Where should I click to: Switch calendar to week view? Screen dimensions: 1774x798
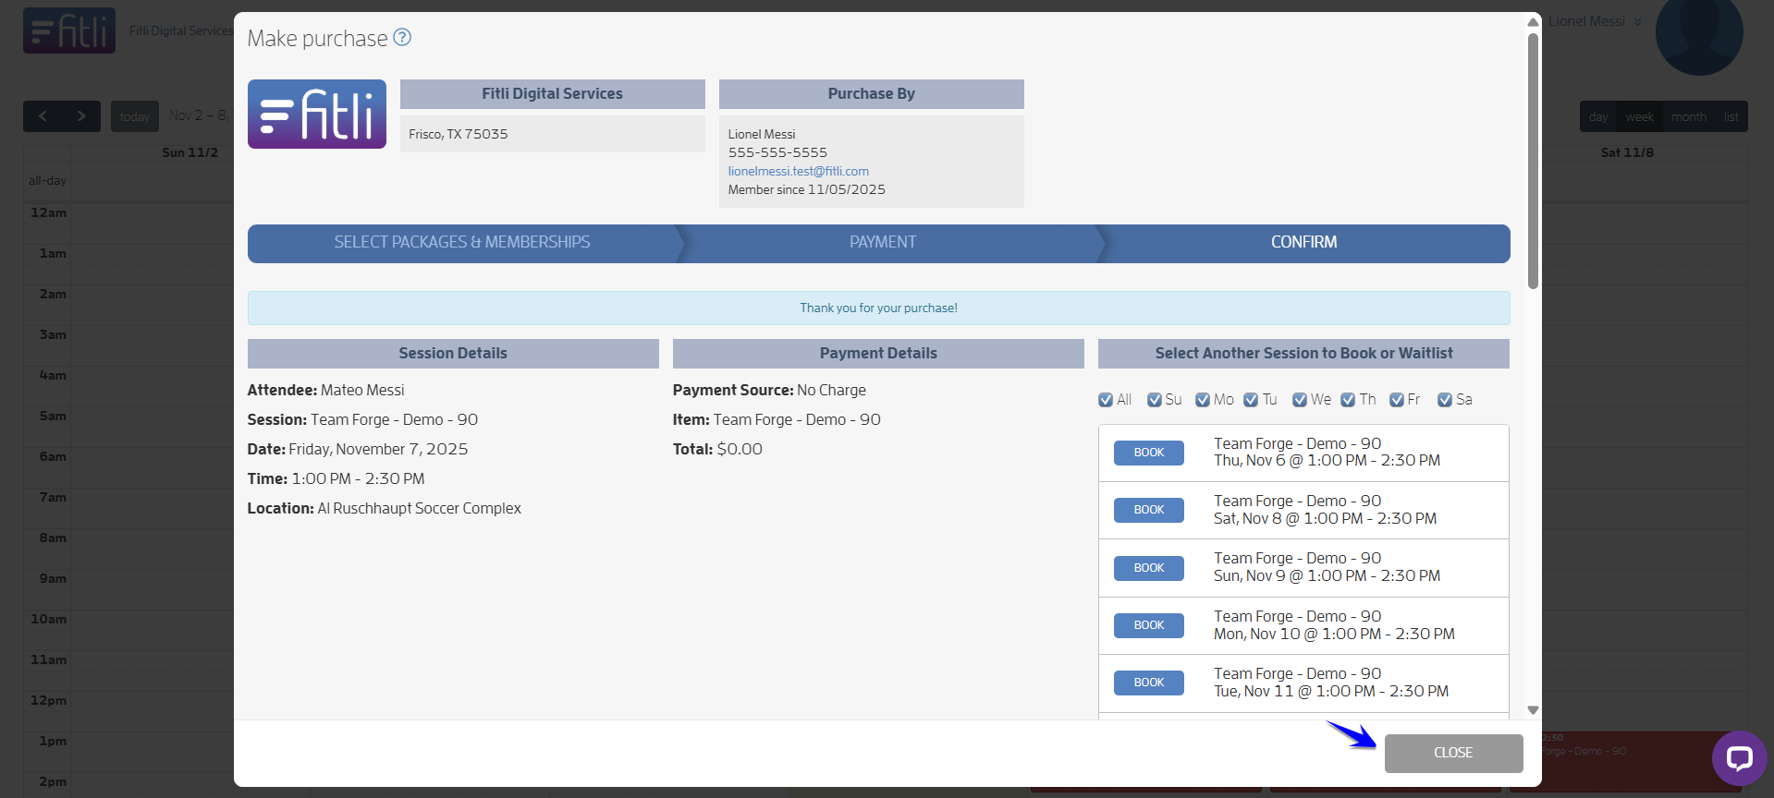pyautogui.click(x=1639, y=116)
